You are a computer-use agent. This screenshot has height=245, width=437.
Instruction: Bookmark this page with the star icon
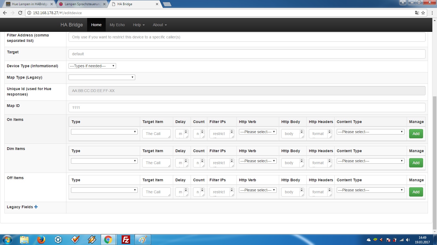[x=423, y=13]
